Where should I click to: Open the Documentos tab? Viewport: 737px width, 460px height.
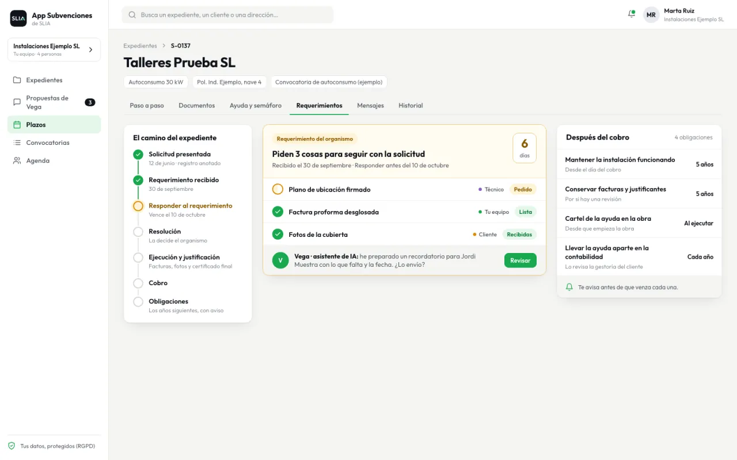click(x=197, y=106)
